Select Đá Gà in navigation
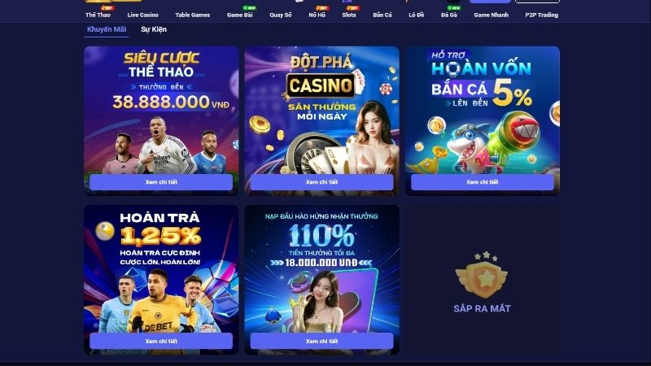 click(449, 15)
